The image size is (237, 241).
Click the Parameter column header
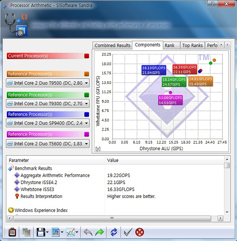(x=56, y=160)
